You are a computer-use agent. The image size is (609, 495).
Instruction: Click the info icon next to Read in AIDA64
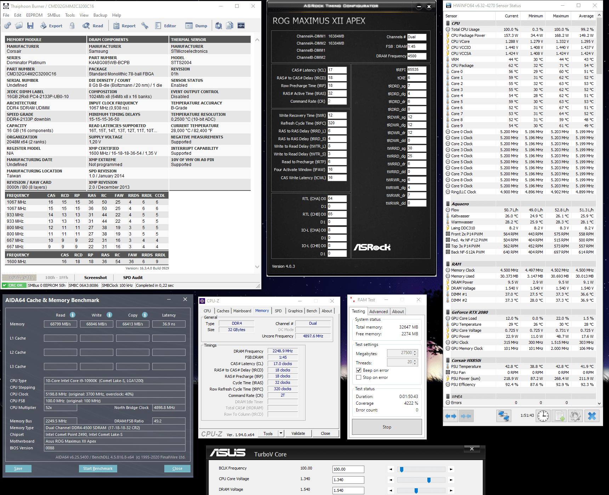[73, 315]
